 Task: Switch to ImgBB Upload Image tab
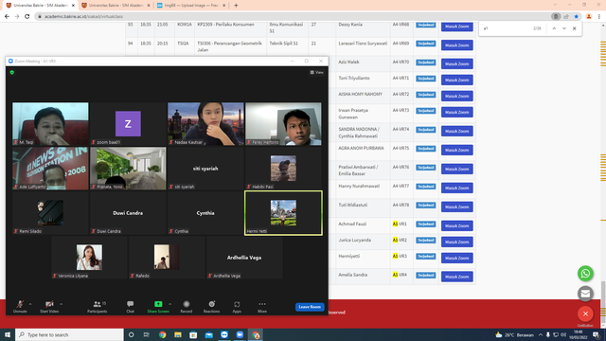(x=191, y=6)
